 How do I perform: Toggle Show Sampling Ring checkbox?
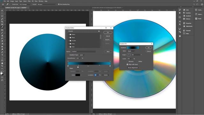click(59, 4)
